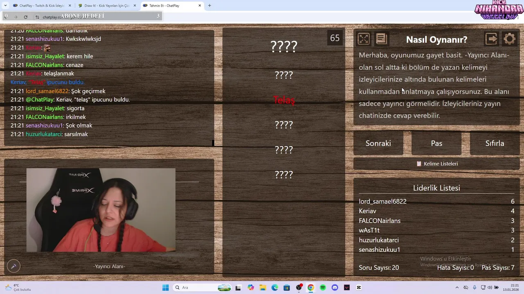Click the revealed clue word Telaş

pos(284,100)
